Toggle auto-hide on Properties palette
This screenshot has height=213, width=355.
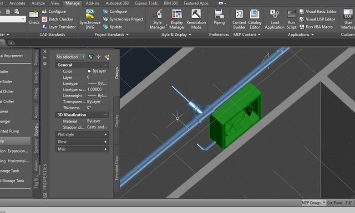coord(45,58)
